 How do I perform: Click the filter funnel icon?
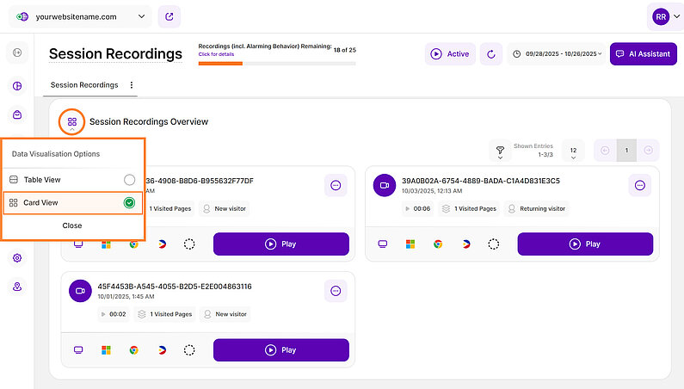coord(500,151)
